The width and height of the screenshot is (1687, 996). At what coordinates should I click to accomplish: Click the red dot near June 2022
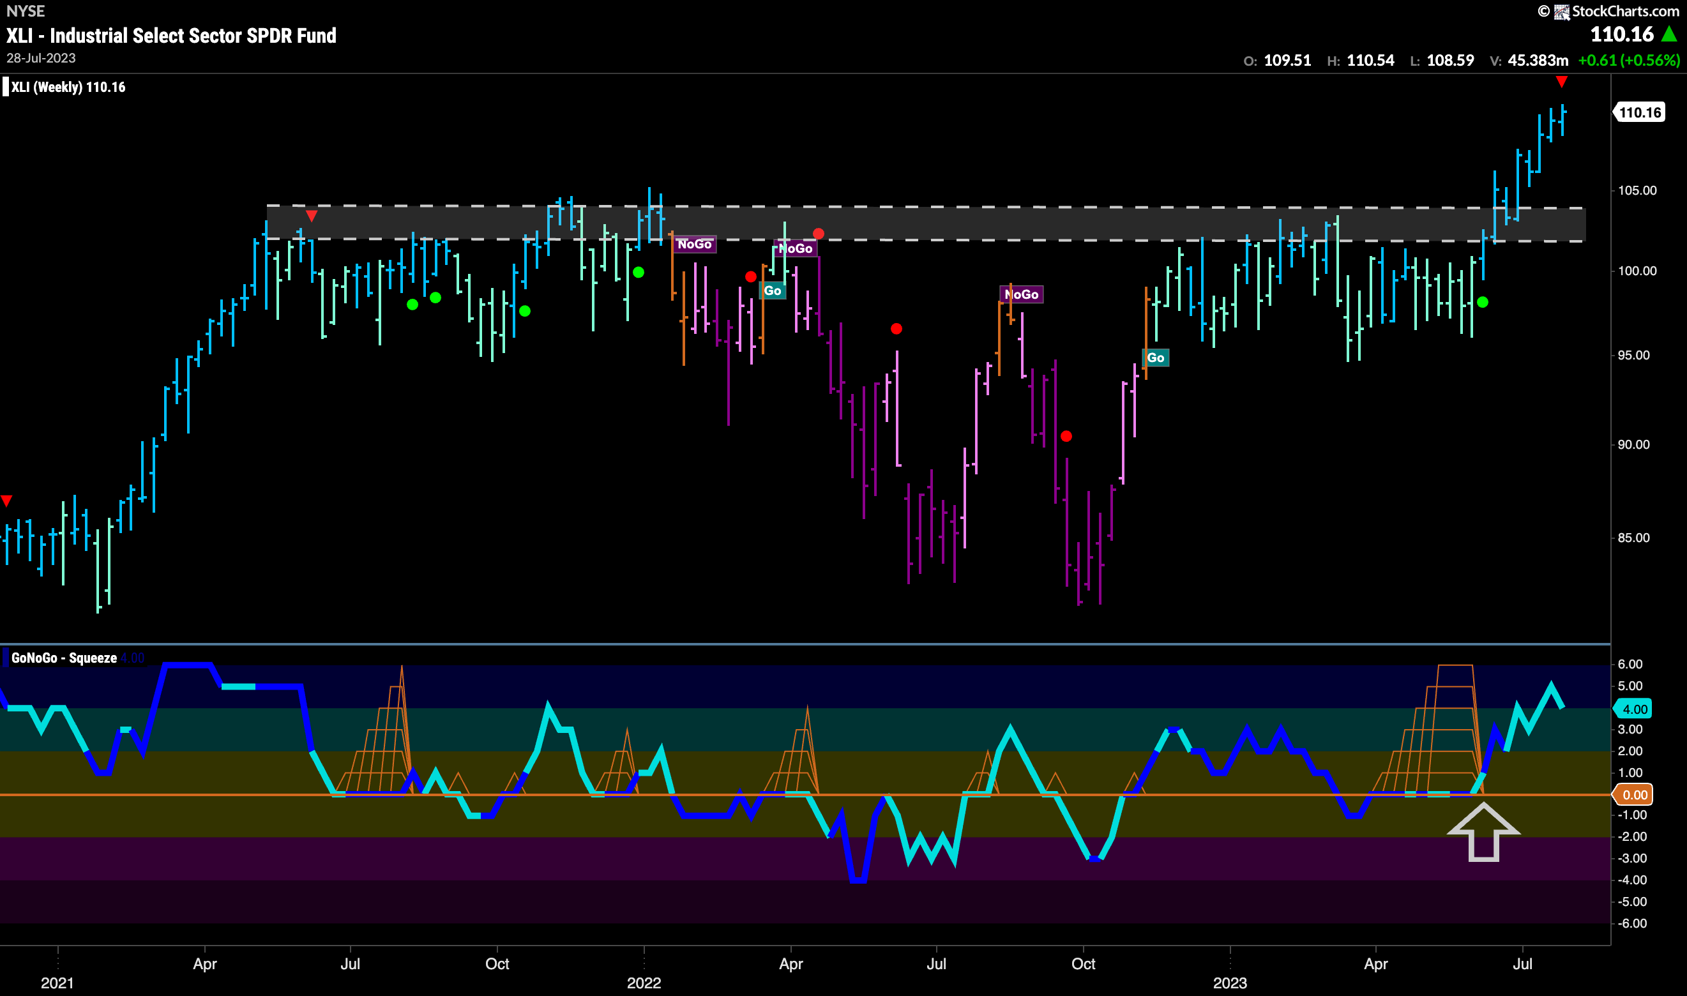(x=896, y=329)
